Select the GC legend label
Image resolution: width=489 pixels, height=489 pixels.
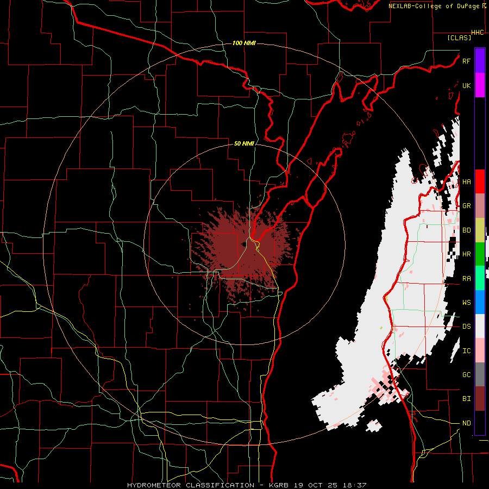point(466,375)
